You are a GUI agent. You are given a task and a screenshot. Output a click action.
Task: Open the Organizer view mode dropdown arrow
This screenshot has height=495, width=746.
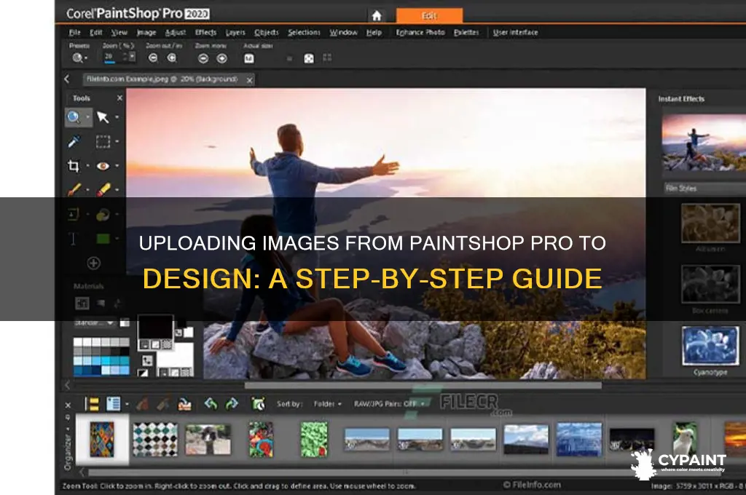point(127,404)
